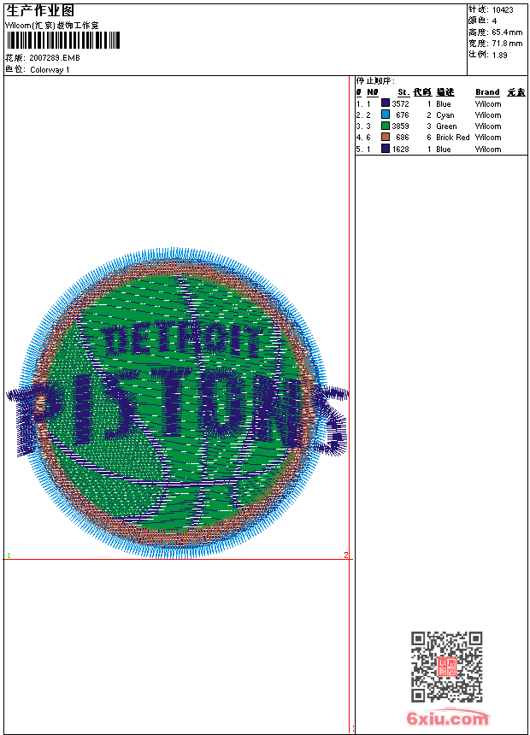Select stitch count '1628' in row 5

pos(401,150)
